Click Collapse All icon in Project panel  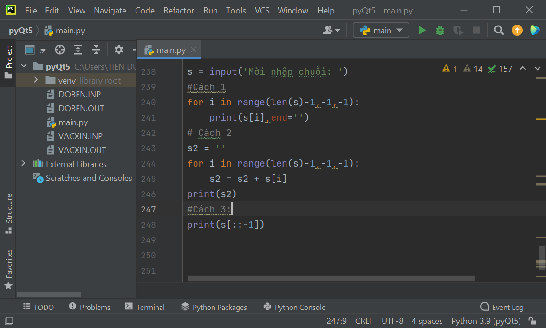point(96,50)
